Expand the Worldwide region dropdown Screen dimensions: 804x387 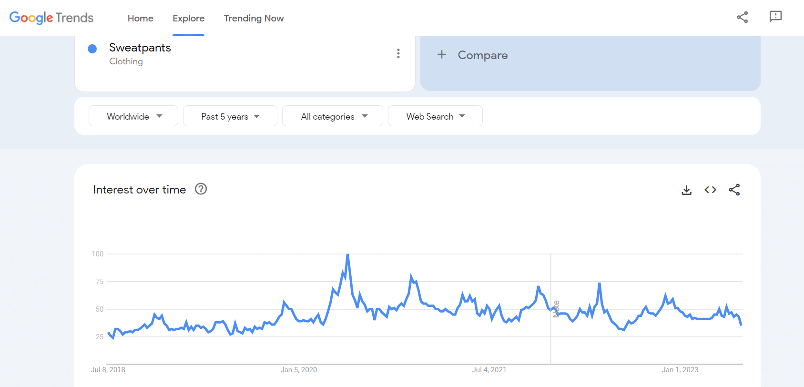[133, 116]
